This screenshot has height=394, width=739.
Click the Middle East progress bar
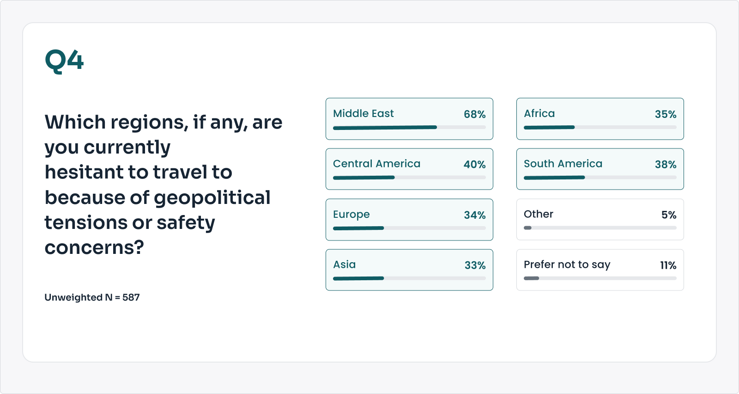(409, 127)
